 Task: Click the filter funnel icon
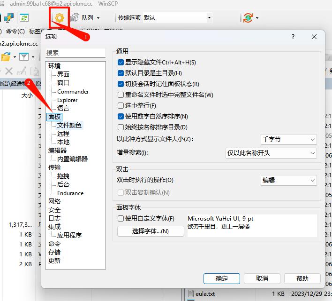[x=23, y=57]
